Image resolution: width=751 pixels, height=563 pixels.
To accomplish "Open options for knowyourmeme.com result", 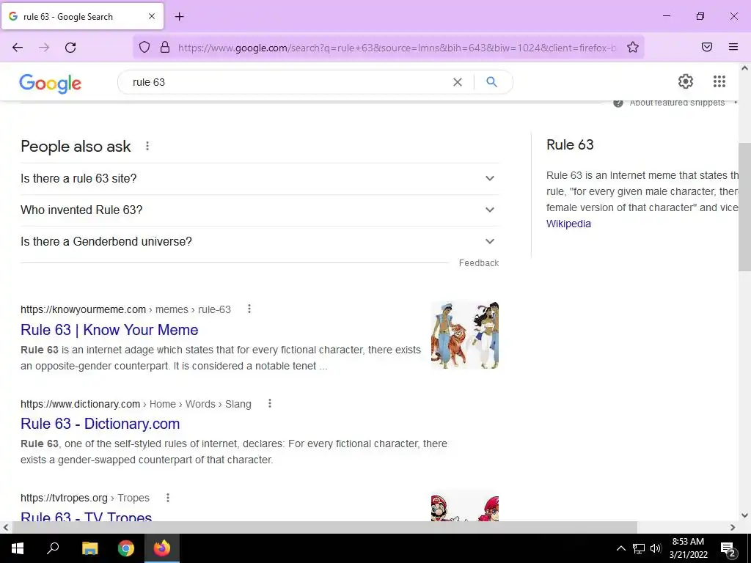I will click(249, 309).
